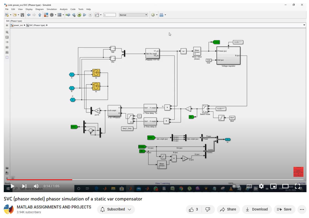Click the Zoom In magnifier in palette

pyautogui.click(x=7, y=32)
